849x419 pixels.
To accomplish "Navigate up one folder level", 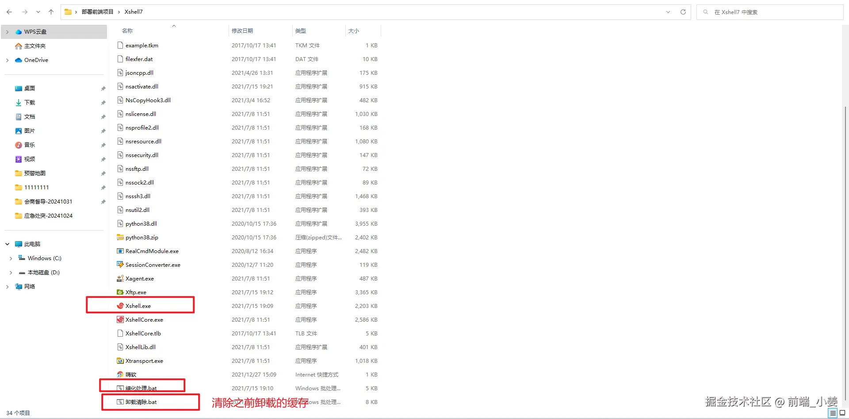I will tap(51, 12).
